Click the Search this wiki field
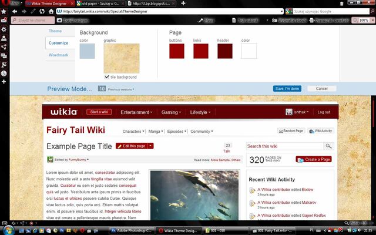 pyautogui.click(x=284, y=146)
